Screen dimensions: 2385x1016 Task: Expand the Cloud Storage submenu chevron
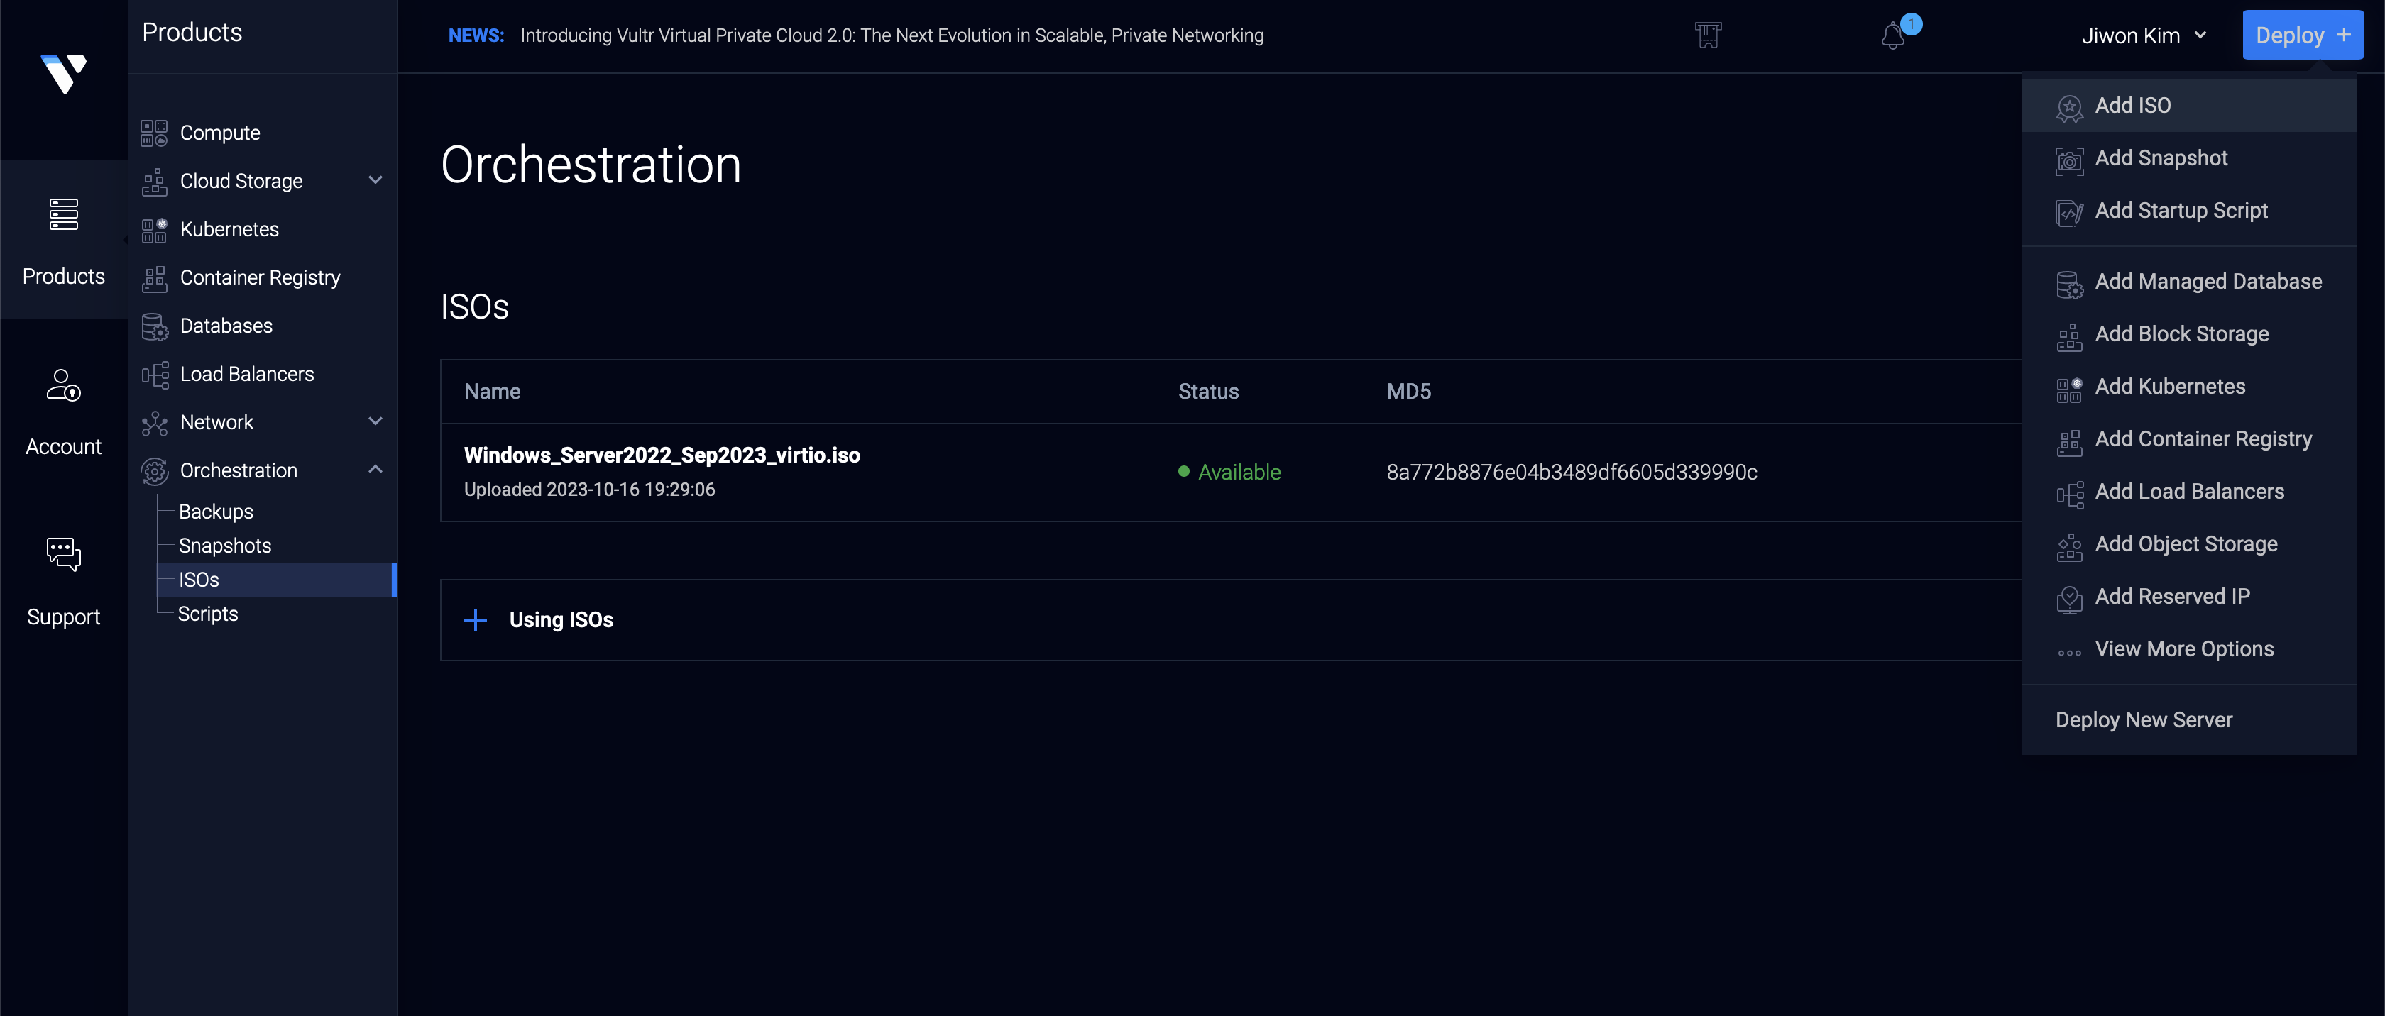[375, 180]
